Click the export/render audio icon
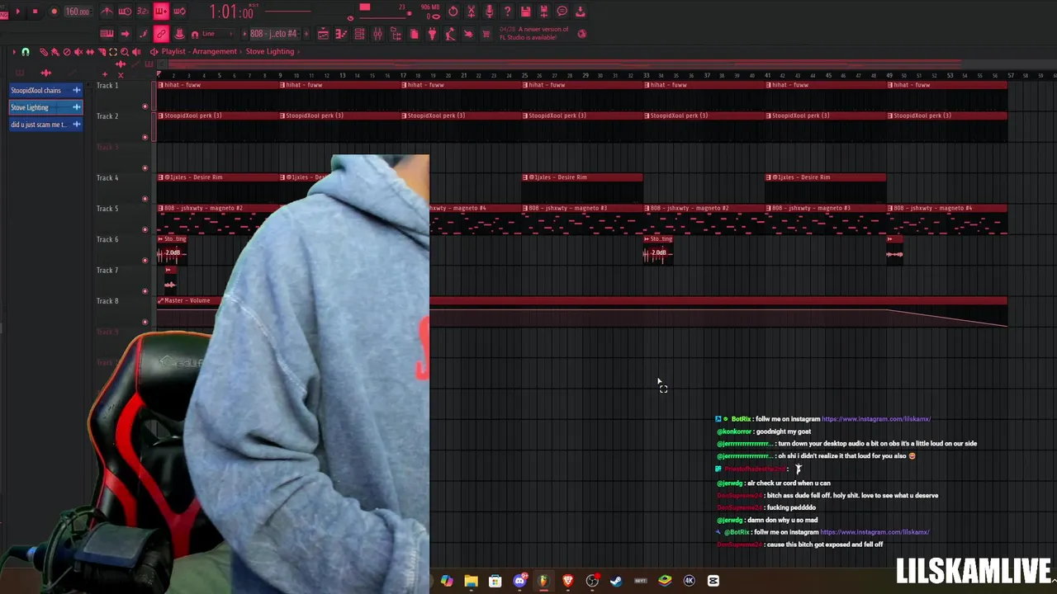The width and height of the screenshot is (1057, 594). [x=543, y=12]
